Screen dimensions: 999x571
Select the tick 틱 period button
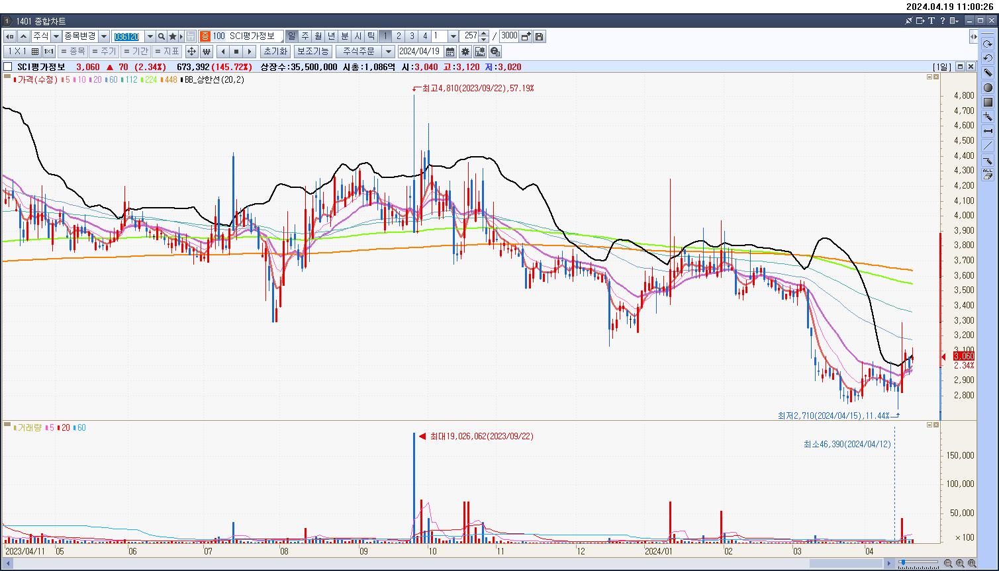(x=371, y=36)
